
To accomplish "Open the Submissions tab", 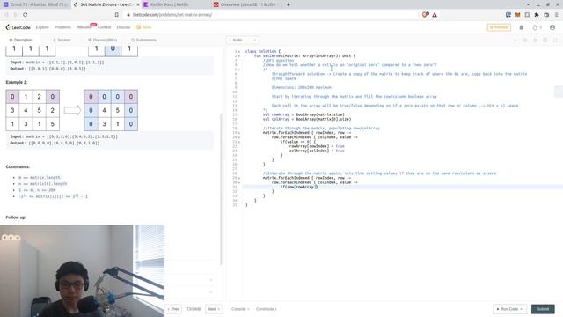I will pos(143,40).
